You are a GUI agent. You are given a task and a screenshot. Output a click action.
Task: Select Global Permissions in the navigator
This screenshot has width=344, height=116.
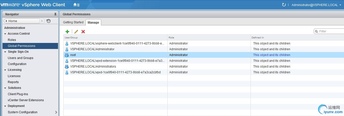[x=30, y=46]
